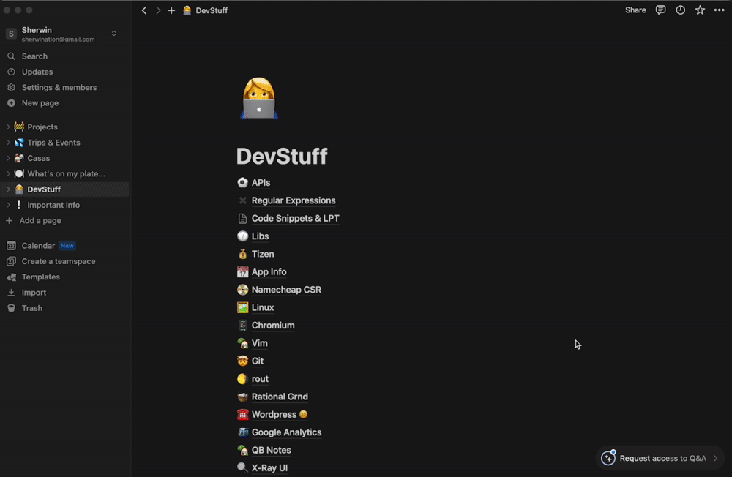Image resolution: width=732 pixels, height=477 pixels.
Task: Open the Git subpage link
Action: 258,361
